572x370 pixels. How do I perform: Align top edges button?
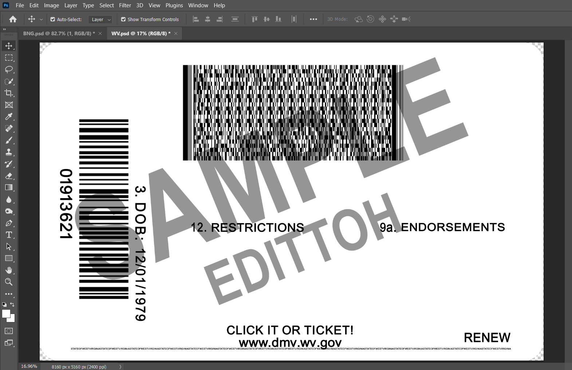pos(255,19)
